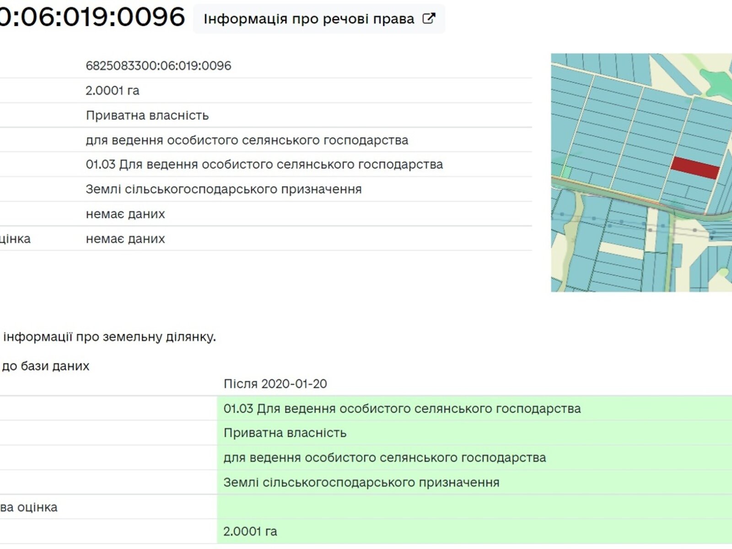Open the external link icon beside Інформація про речові права
The width and height of the screenshot is (732, 549).
(x=429, y=19)
